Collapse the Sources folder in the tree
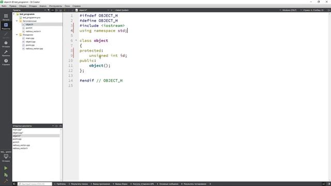The height and width of the screenshot is (186, 331). (17, 35)
